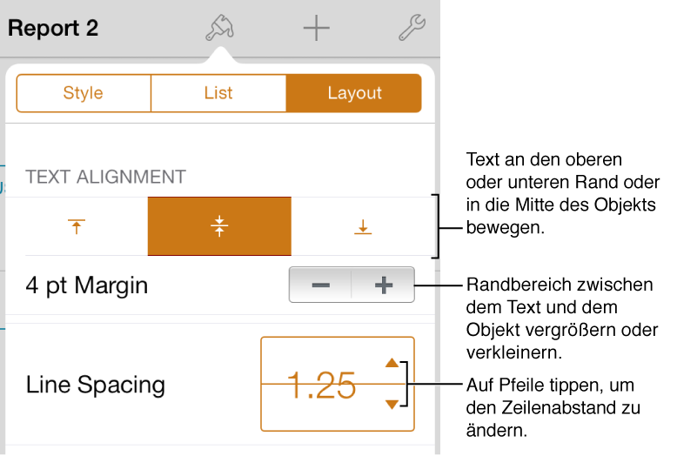Tap the Randbereich callout description
677x456 pixels.
562,319
